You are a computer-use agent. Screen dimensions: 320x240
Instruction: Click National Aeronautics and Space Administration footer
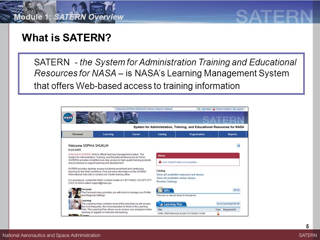coord(51,235)
